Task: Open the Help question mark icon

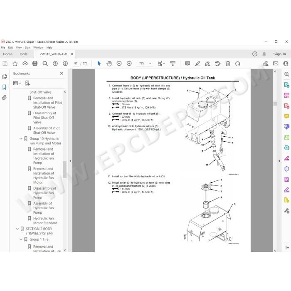Action: 255,54
